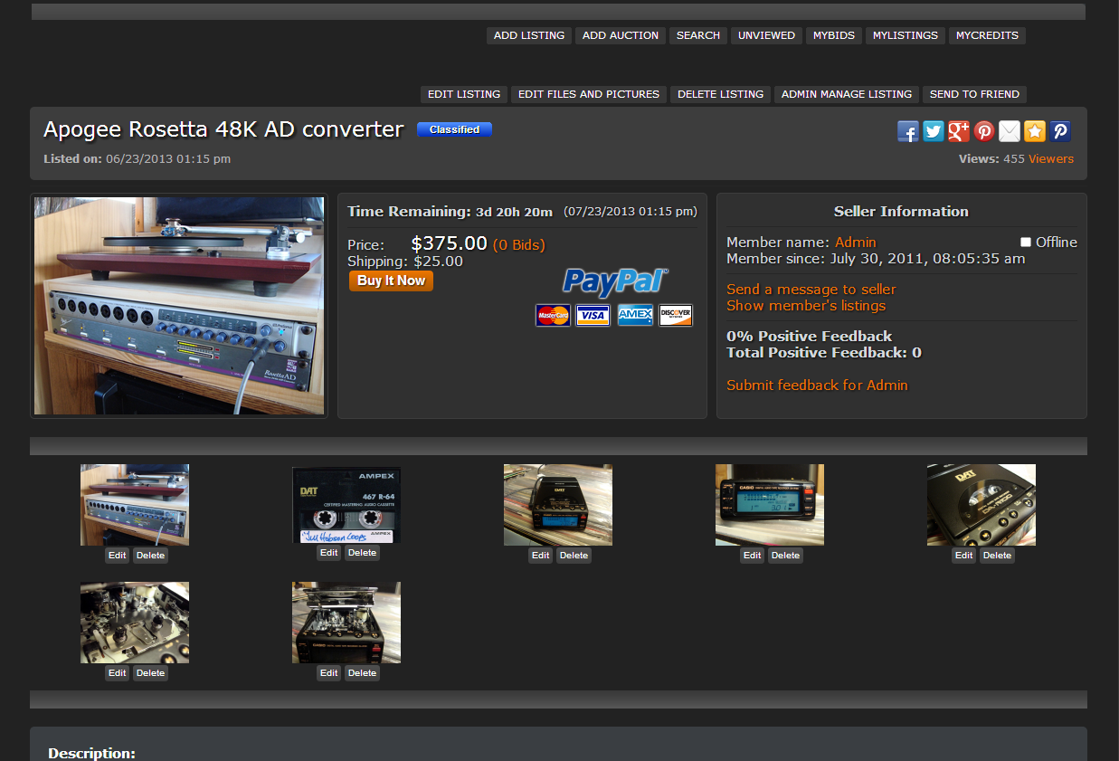The height and width of the screenshot is (761, 1119).
Task: Click the Amex payment icon
Action: [635, 315]
